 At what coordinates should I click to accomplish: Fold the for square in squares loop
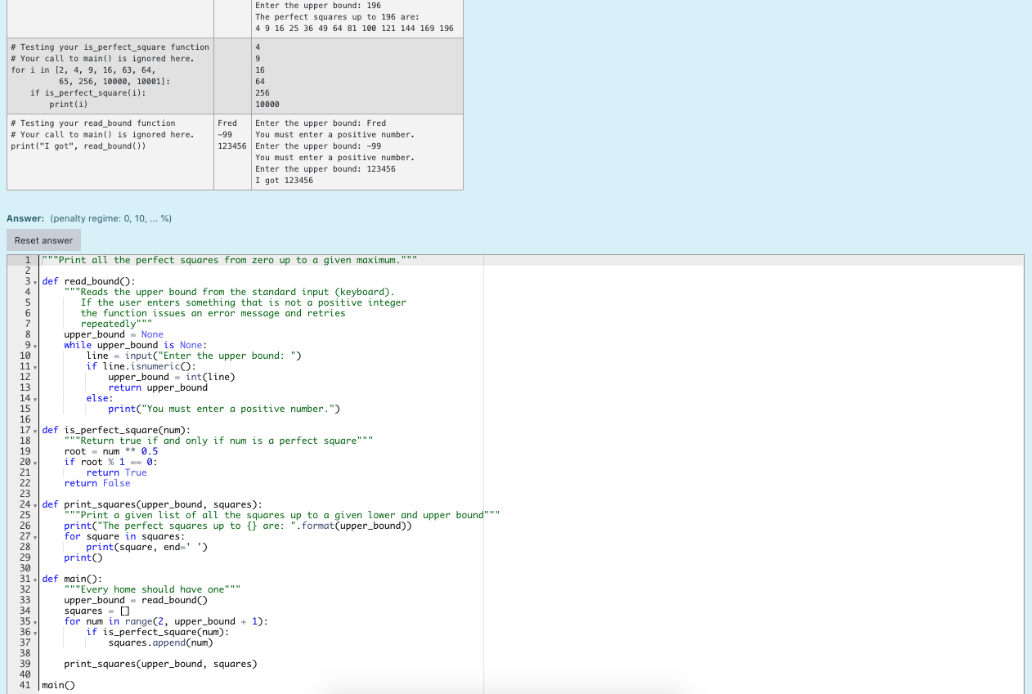click(x=35, y=537)
